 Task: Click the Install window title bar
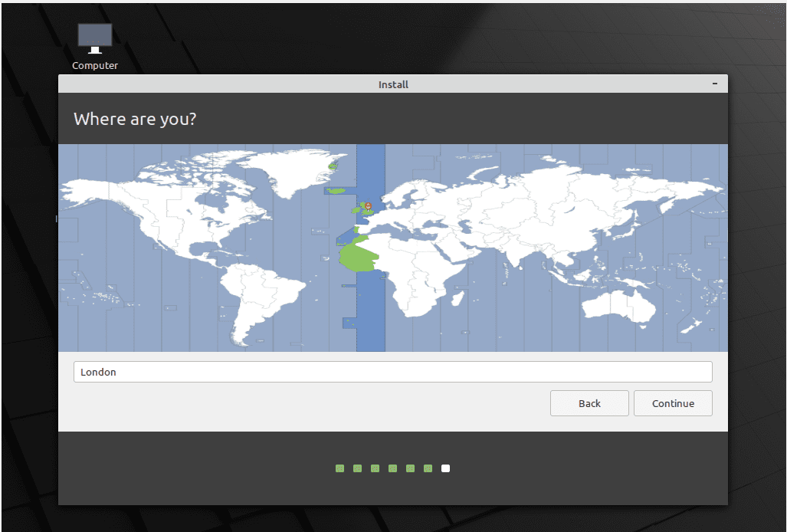393,84
